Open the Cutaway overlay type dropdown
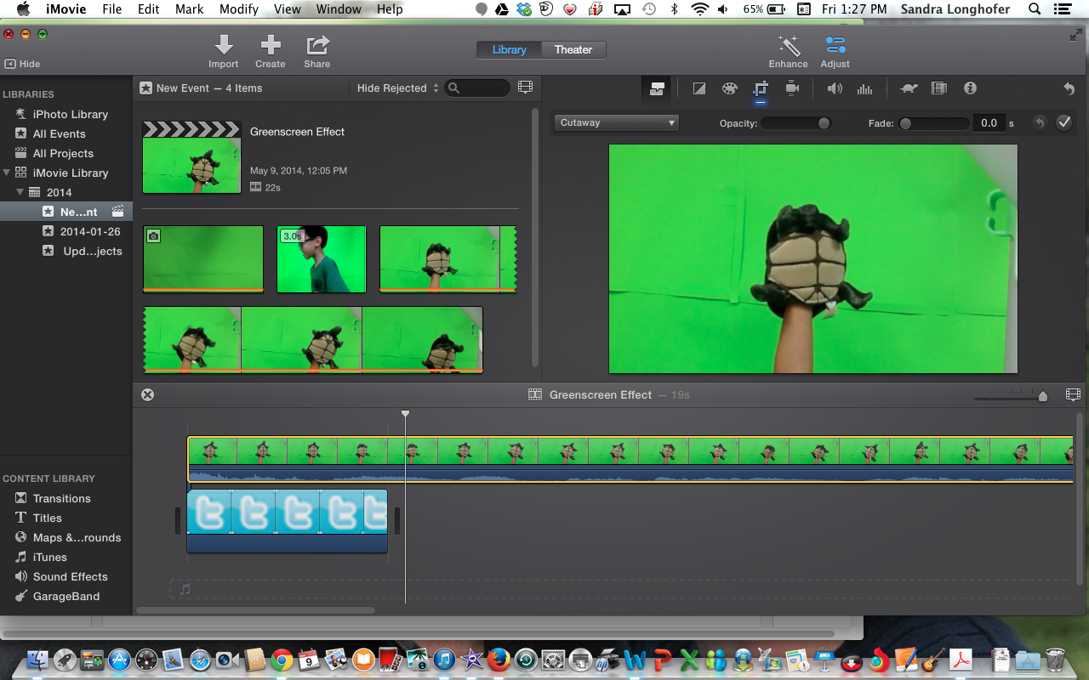The height and width of the screenshot is (680, 1089). click(x=616, y=123)
